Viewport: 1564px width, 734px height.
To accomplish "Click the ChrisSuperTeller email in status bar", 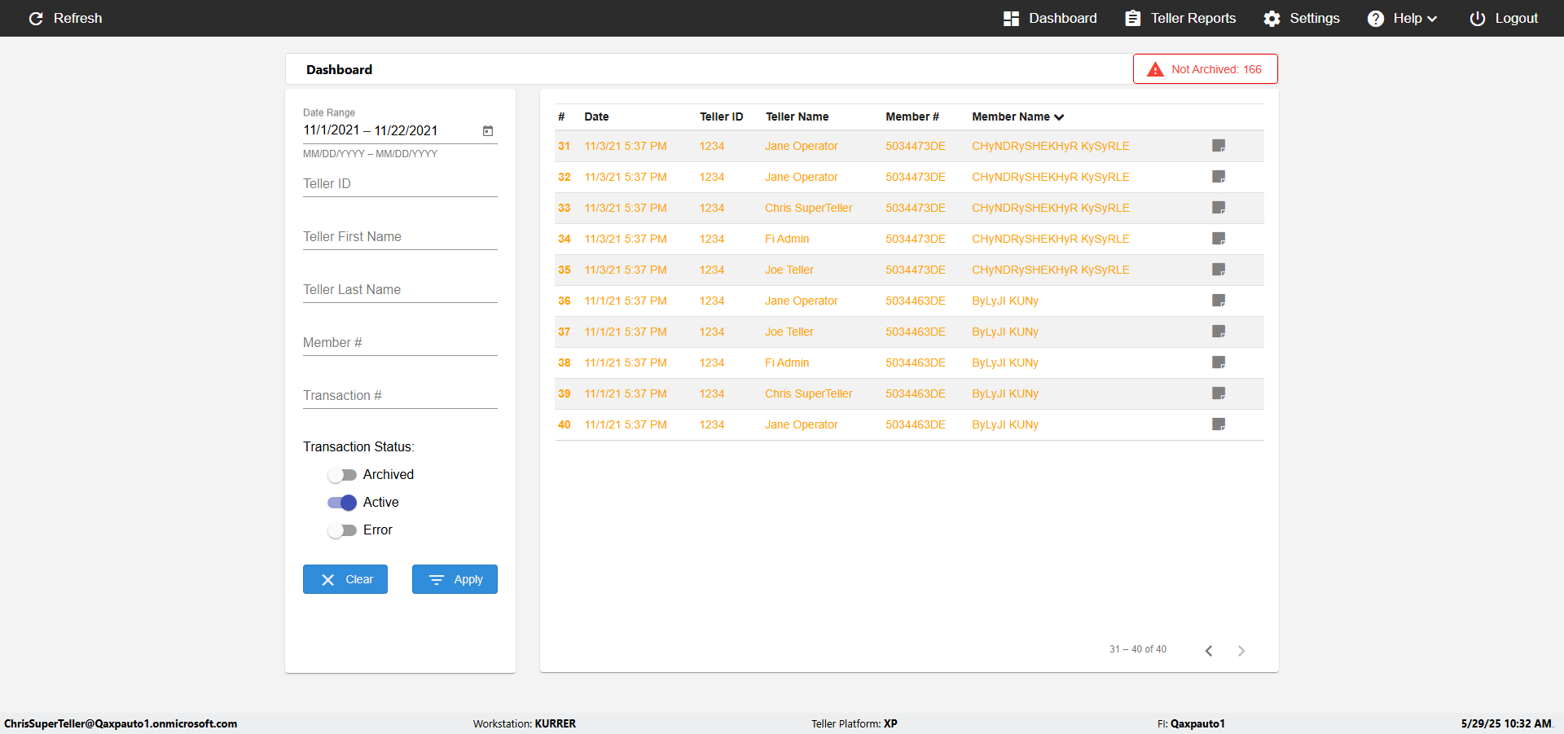I will point(121,723).
